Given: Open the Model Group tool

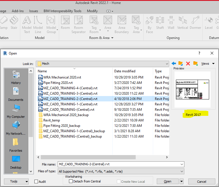Looking at the screenshot, I should 52,25.
